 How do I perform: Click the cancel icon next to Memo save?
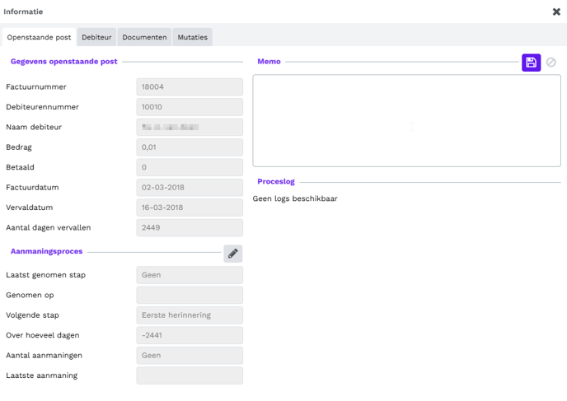pyautogui.click(x=551, y=63)
